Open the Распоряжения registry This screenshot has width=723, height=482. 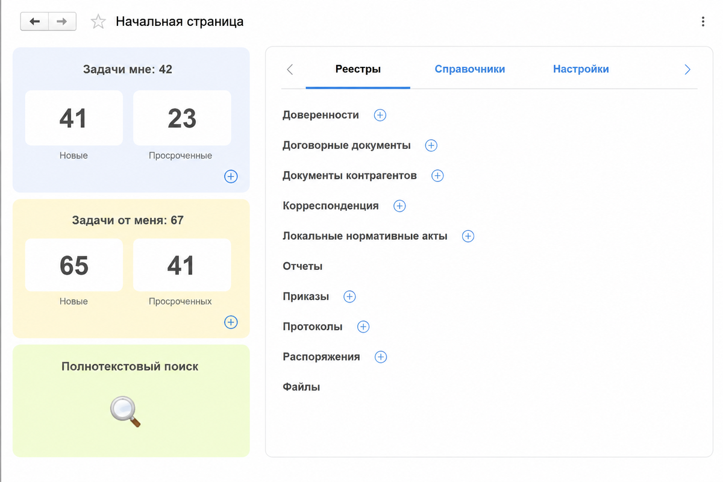coord(321,357)
